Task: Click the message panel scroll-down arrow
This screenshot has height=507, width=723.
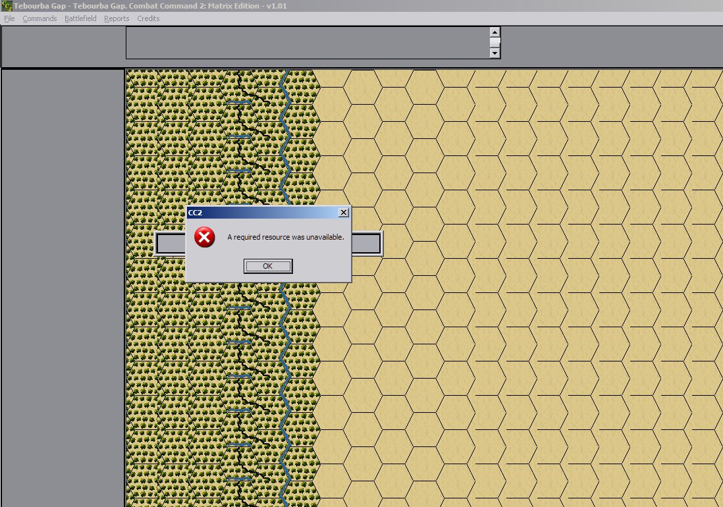Action: pyautogui.click(x=495, y=53)
